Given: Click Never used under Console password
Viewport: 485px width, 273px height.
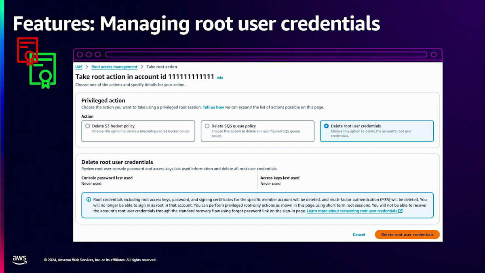Looking at the screenshot, I should click(91, 184).
